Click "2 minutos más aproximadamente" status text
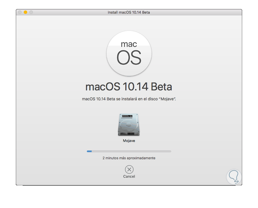258x208 pixels. click(129, 158)
